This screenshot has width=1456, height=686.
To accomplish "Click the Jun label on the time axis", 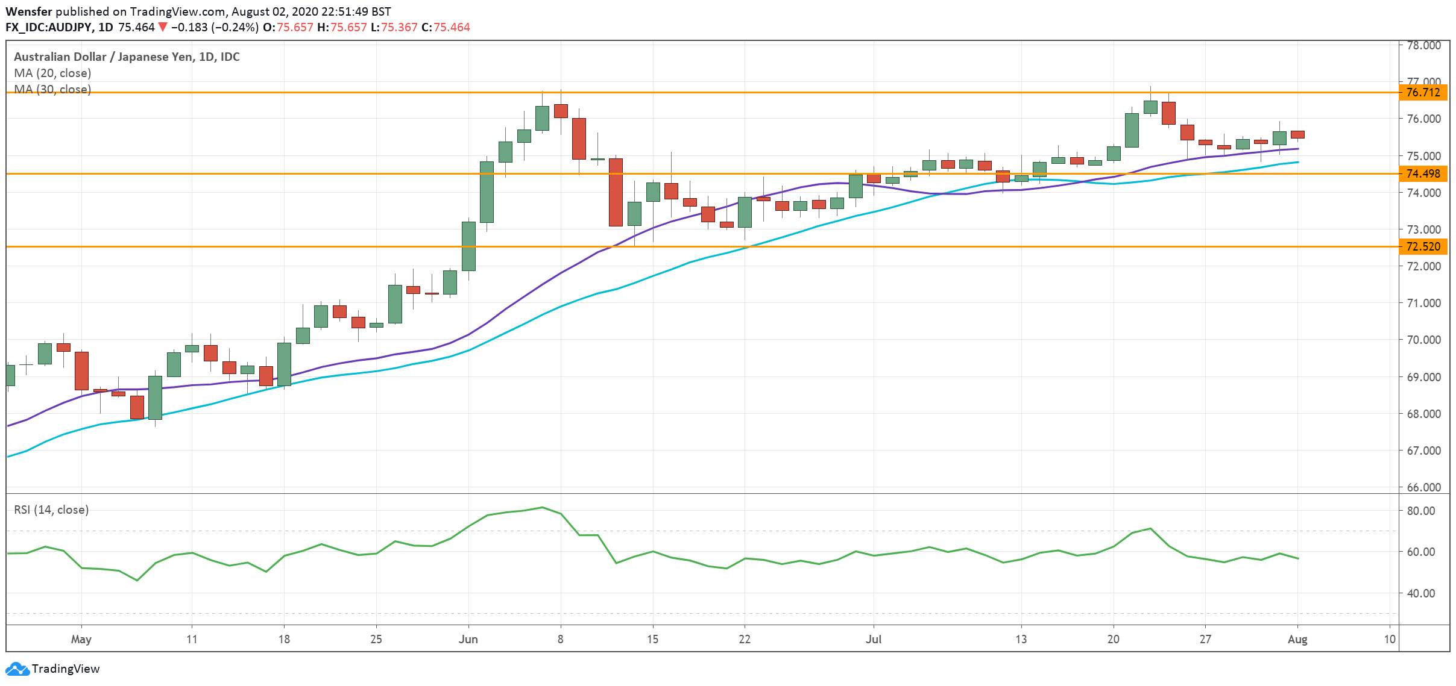I will point(468,639).
